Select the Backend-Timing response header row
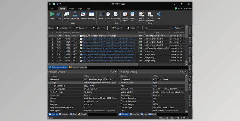 point(152,89)
